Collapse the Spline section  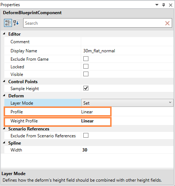(x=4, y=143)
